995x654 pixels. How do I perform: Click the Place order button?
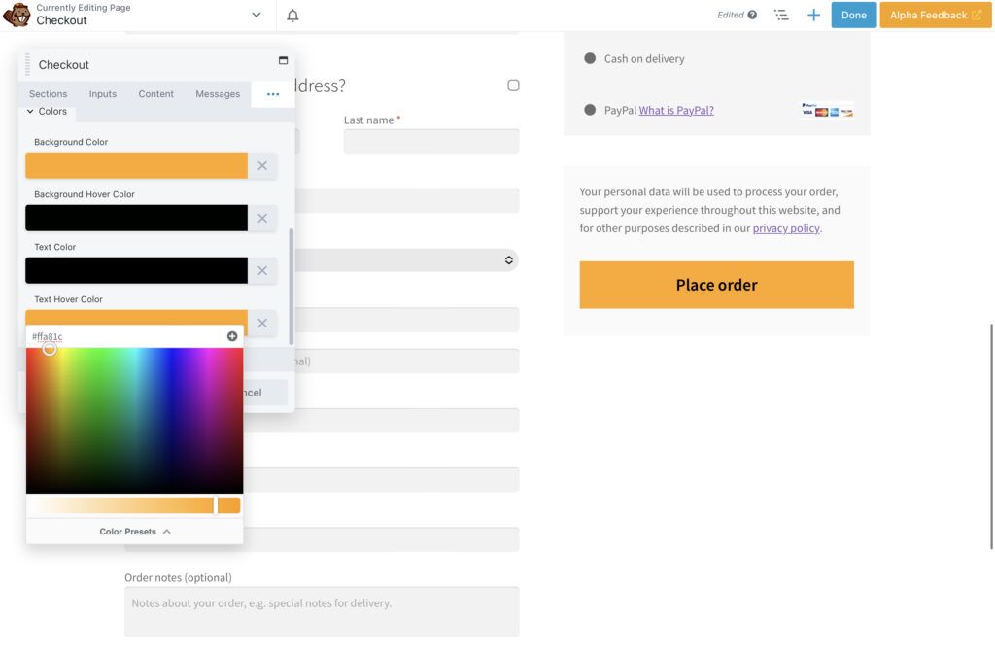(x=716, y=284)
